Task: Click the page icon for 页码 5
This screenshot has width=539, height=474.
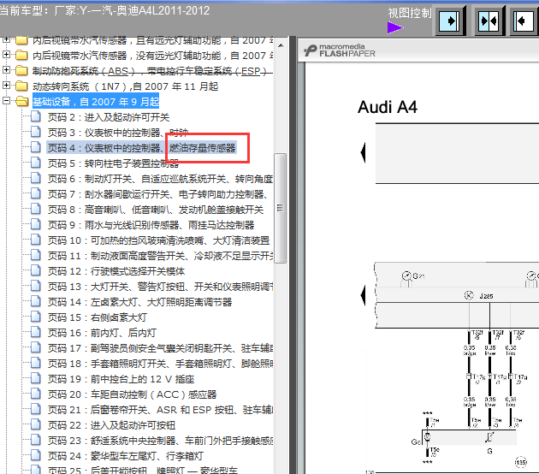Action: point(36,163)
